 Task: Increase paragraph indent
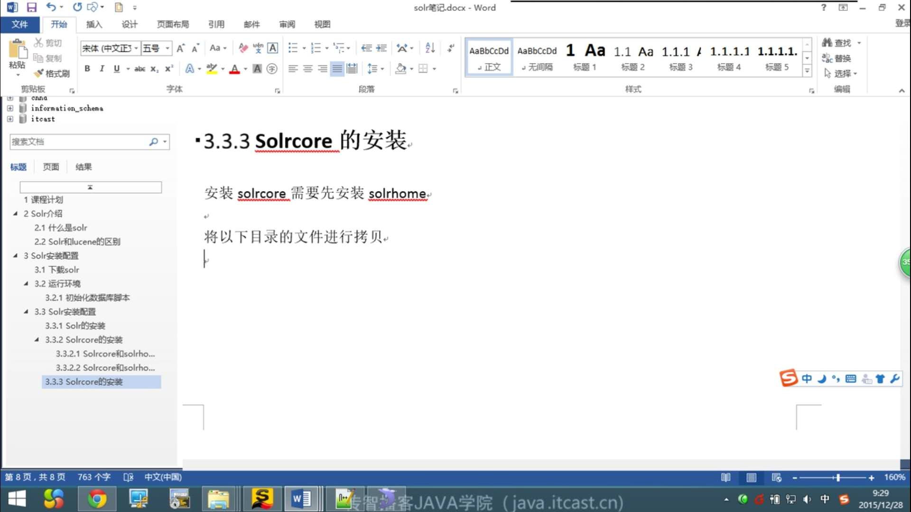tap(381, 48)
